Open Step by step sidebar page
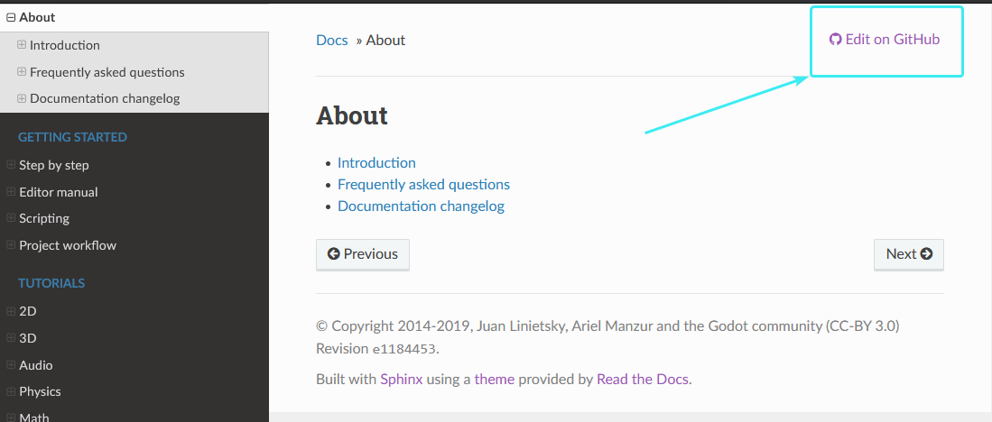The width and height of the screenshot is (992, 422). (54, 166)
